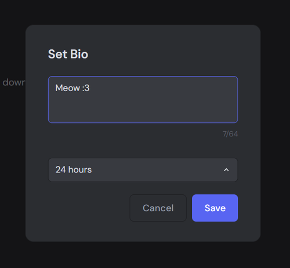
Task: Open the 24 hours duration dropdown
Action: [143, 170]
